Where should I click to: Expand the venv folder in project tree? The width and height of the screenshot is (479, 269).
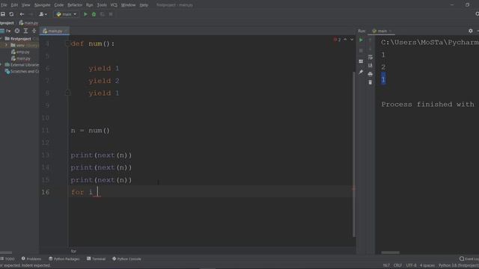[x=6, y=45]
